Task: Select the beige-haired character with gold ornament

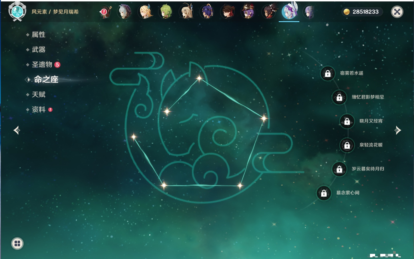Action: 187,12
